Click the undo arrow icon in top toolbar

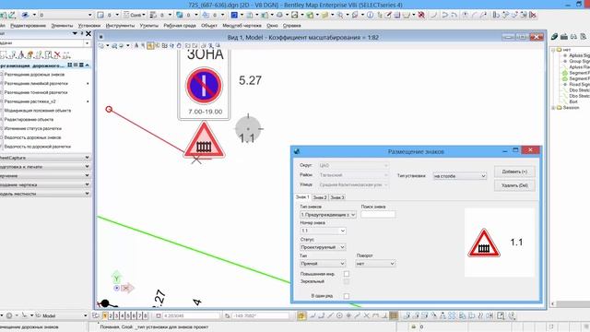click(x=445, y=15)
